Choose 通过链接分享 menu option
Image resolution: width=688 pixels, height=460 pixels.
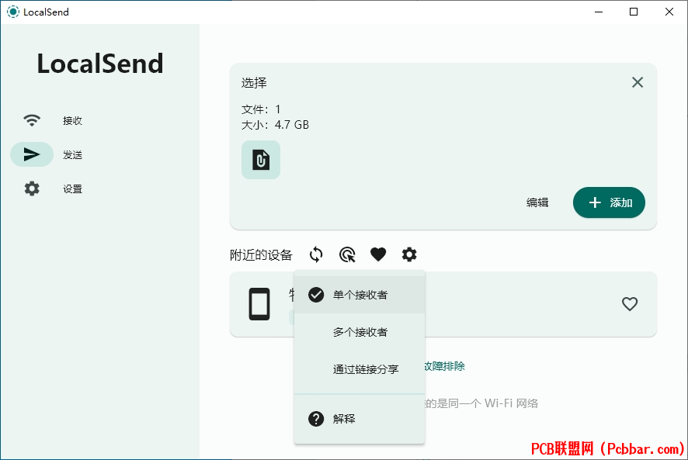pos(360,369)
